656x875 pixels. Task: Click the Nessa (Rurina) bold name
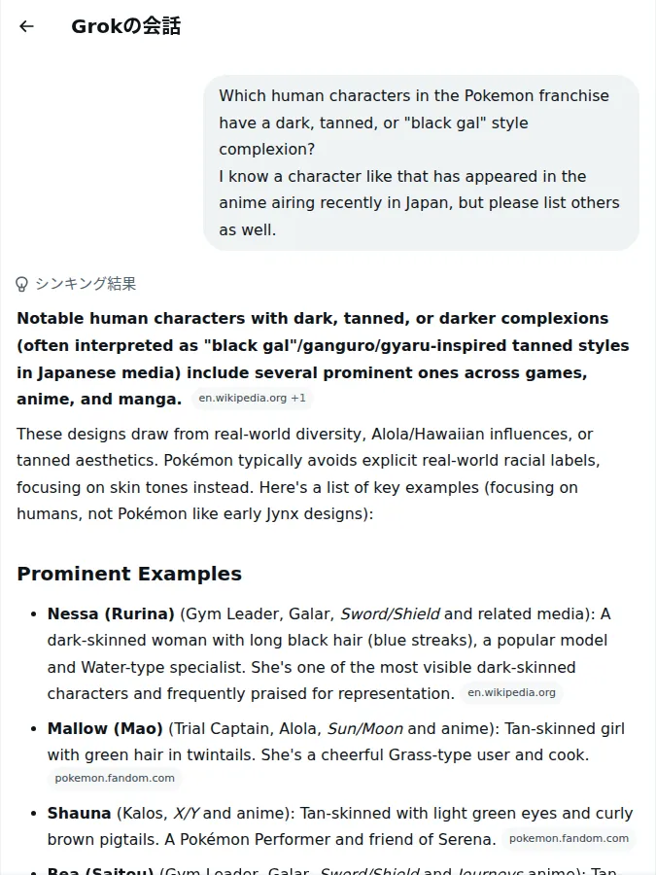click(111, 613)
